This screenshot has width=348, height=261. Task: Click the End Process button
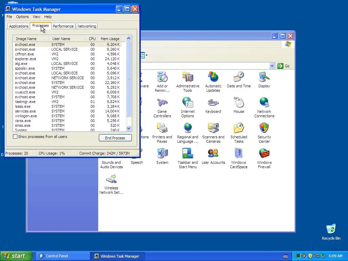tap(115, 138)
